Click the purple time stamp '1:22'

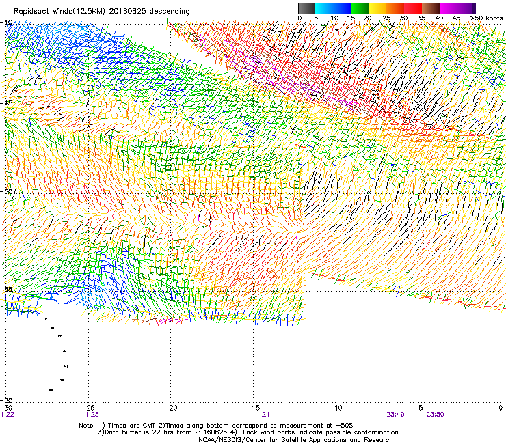point(7,415)
